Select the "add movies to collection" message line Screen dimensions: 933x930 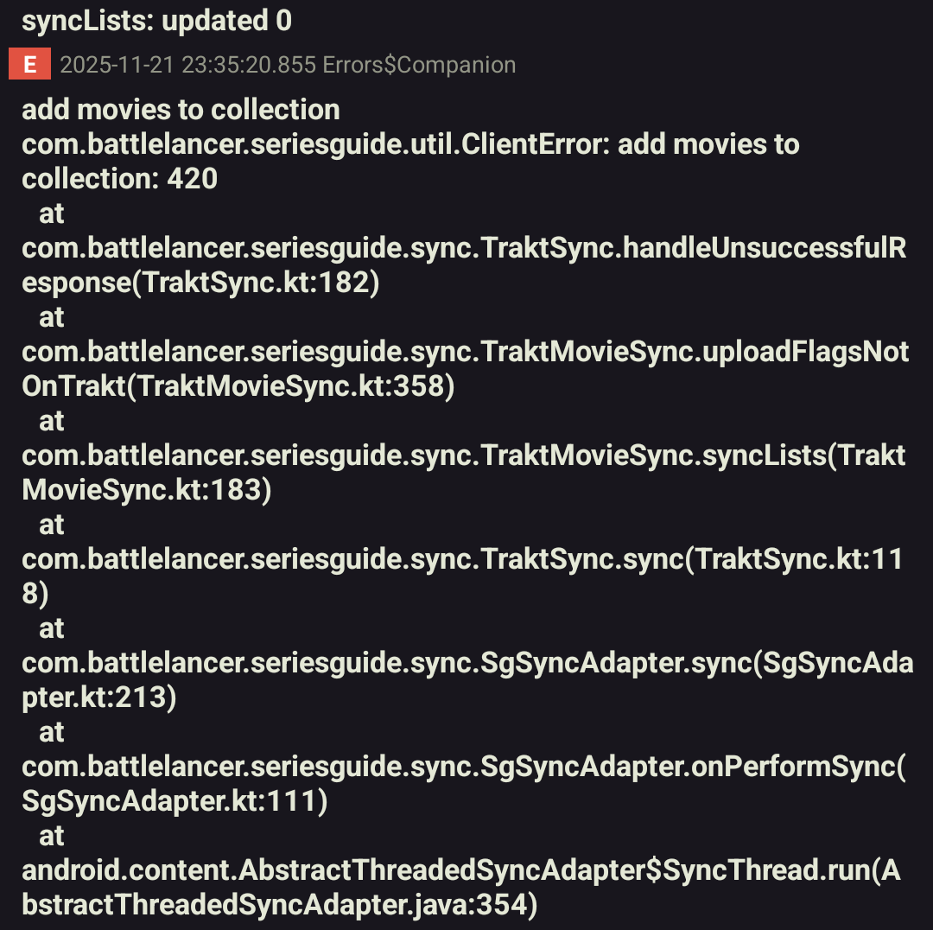coord(181,110)
